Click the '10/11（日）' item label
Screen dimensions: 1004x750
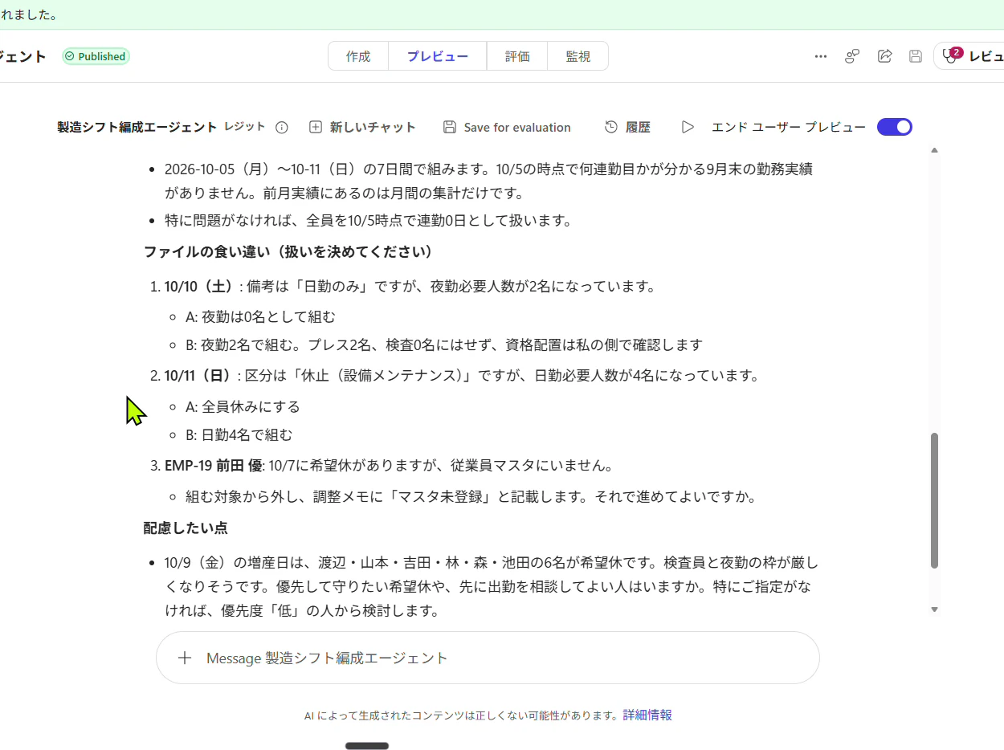(x=201, y=375)
